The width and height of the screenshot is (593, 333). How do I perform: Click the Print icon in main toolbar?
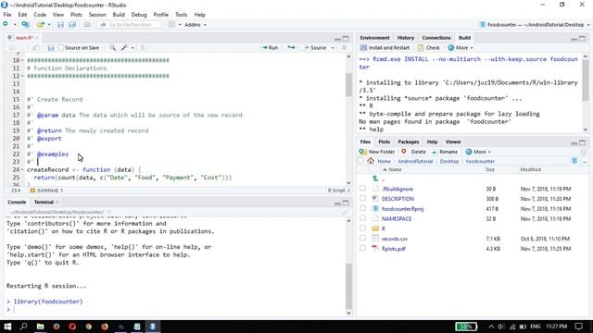click(87, 25)
